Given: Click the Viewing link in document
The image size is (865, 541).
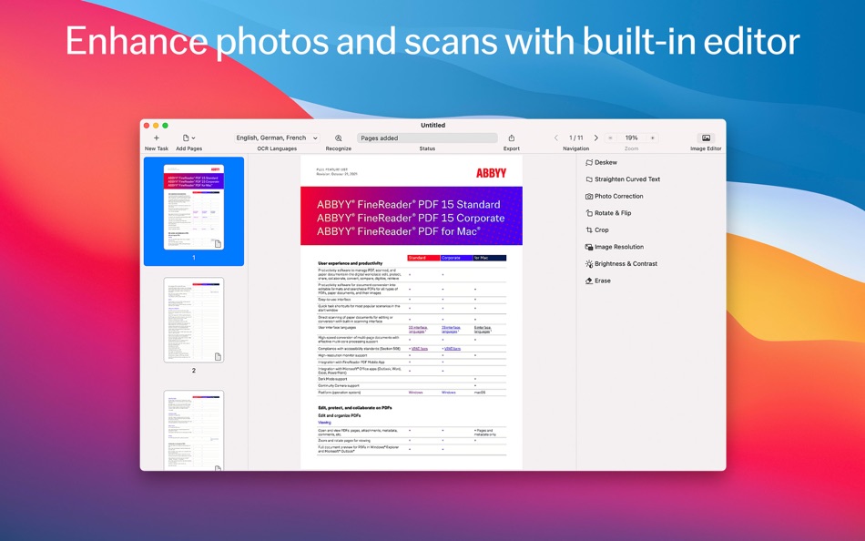Looking at the screenshot, I should tap(324, 423).
